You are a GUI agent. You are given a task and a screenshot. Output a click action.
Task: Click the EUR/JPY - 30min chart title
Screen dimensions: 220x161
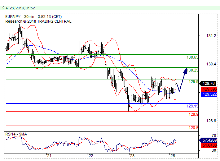click(x=34, y=17)
